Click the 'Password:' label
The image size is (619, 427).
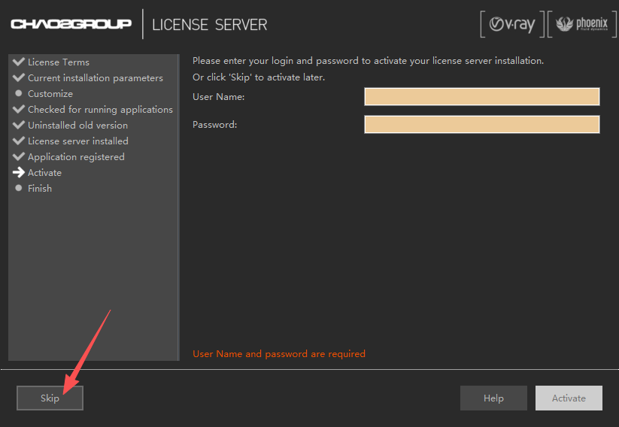(215, 124)
